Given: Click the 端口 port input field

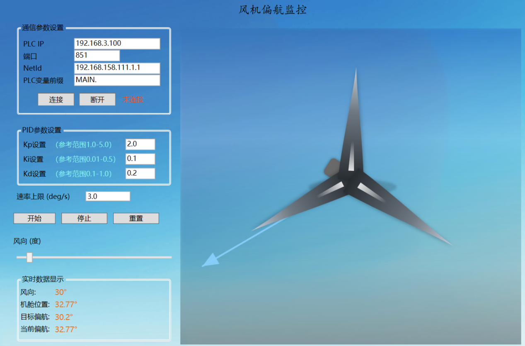Looking at the screenshot, I should point(97,56).
